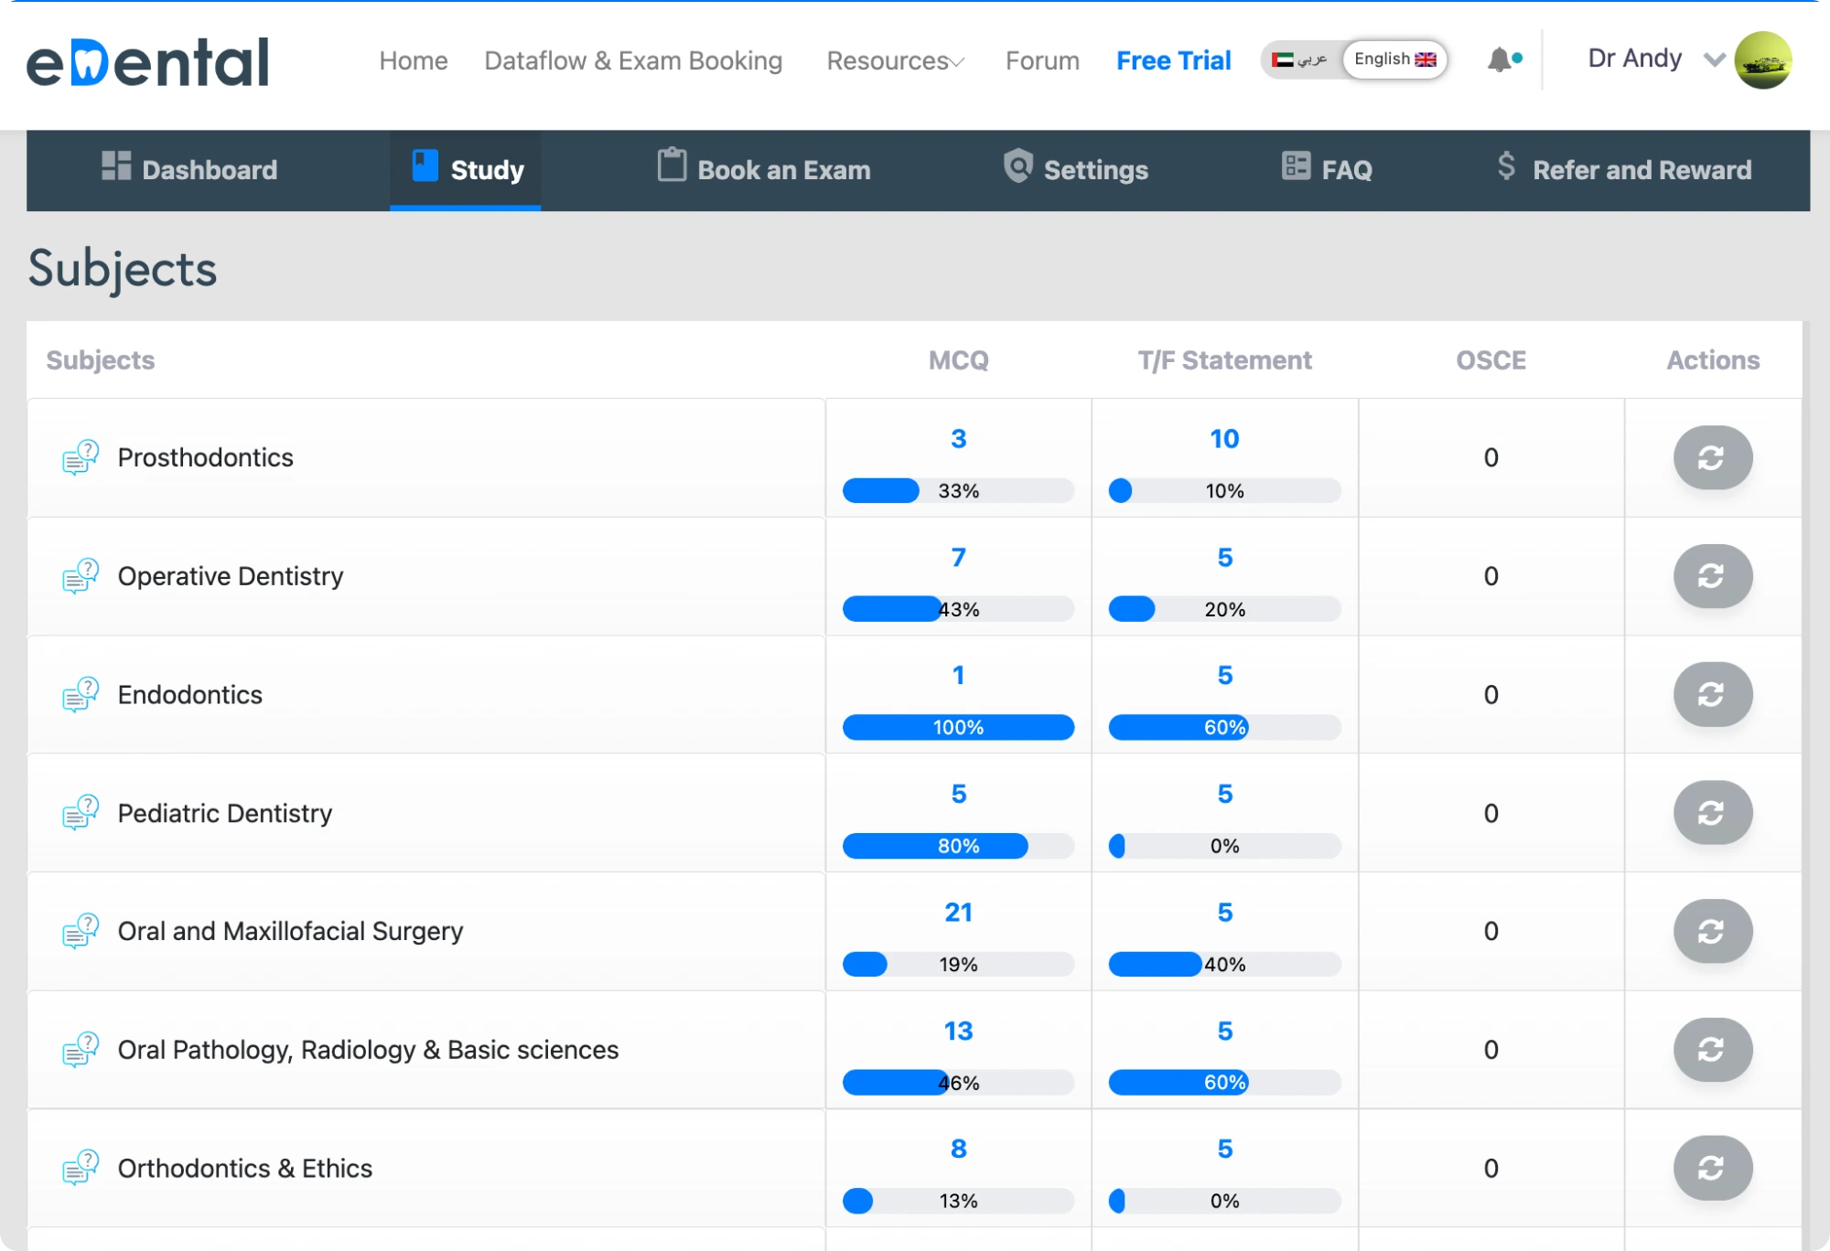Open the Operative Dentistry subject
Viewport: 1830px width, 1251px height.
pos(231,576)
